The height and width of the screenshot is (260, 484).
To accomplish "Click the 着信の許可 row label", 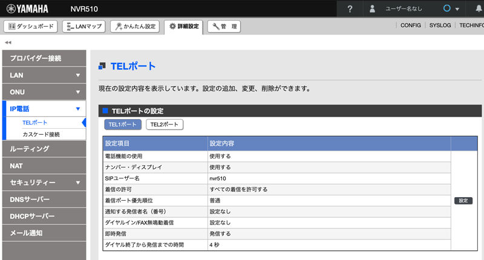I will coord(118,189).
